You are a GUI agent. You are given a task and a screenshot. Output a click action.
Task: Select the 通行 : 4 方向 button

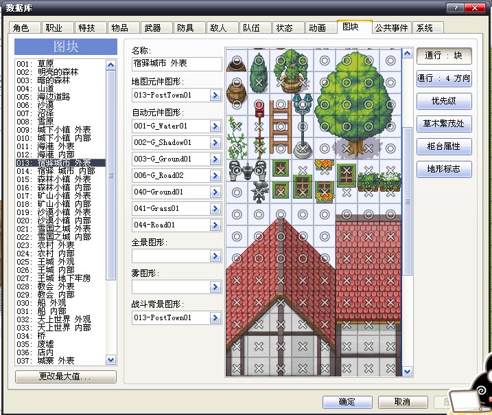(444, 78)
